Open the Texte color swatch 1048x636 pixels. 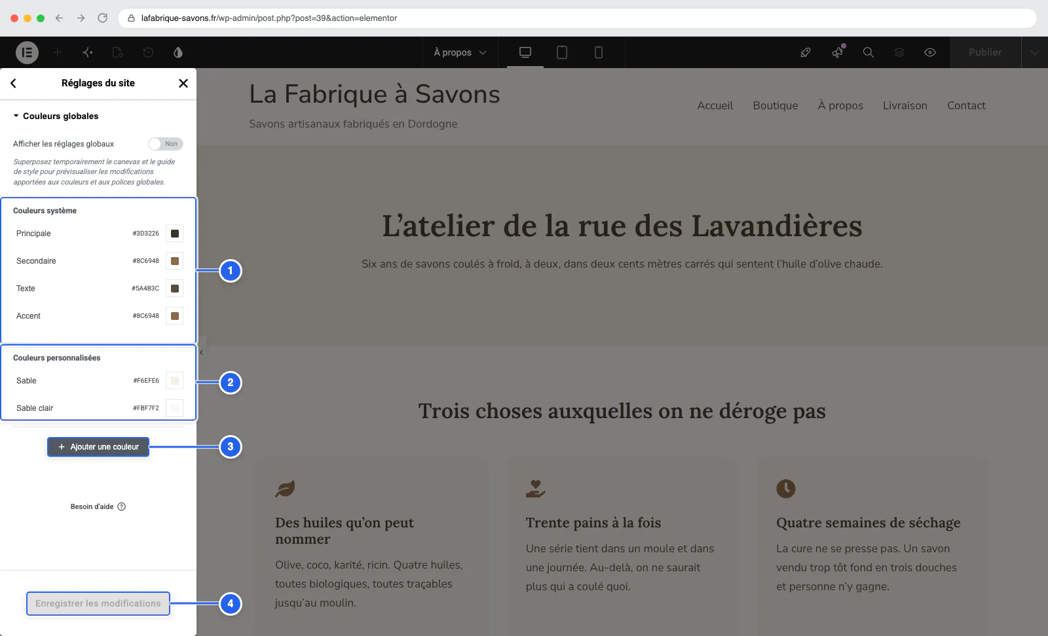175,289
